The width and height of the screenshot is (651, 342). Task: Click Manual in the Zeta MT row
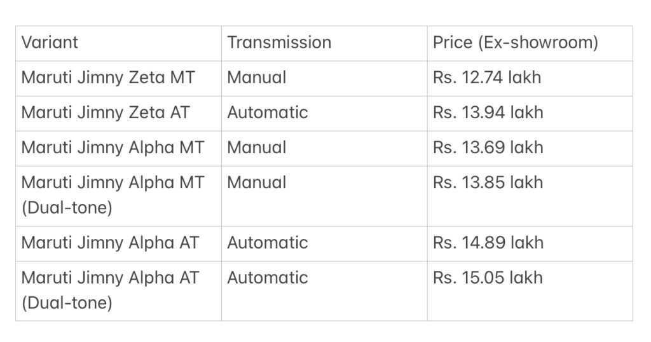coord(257,78)
